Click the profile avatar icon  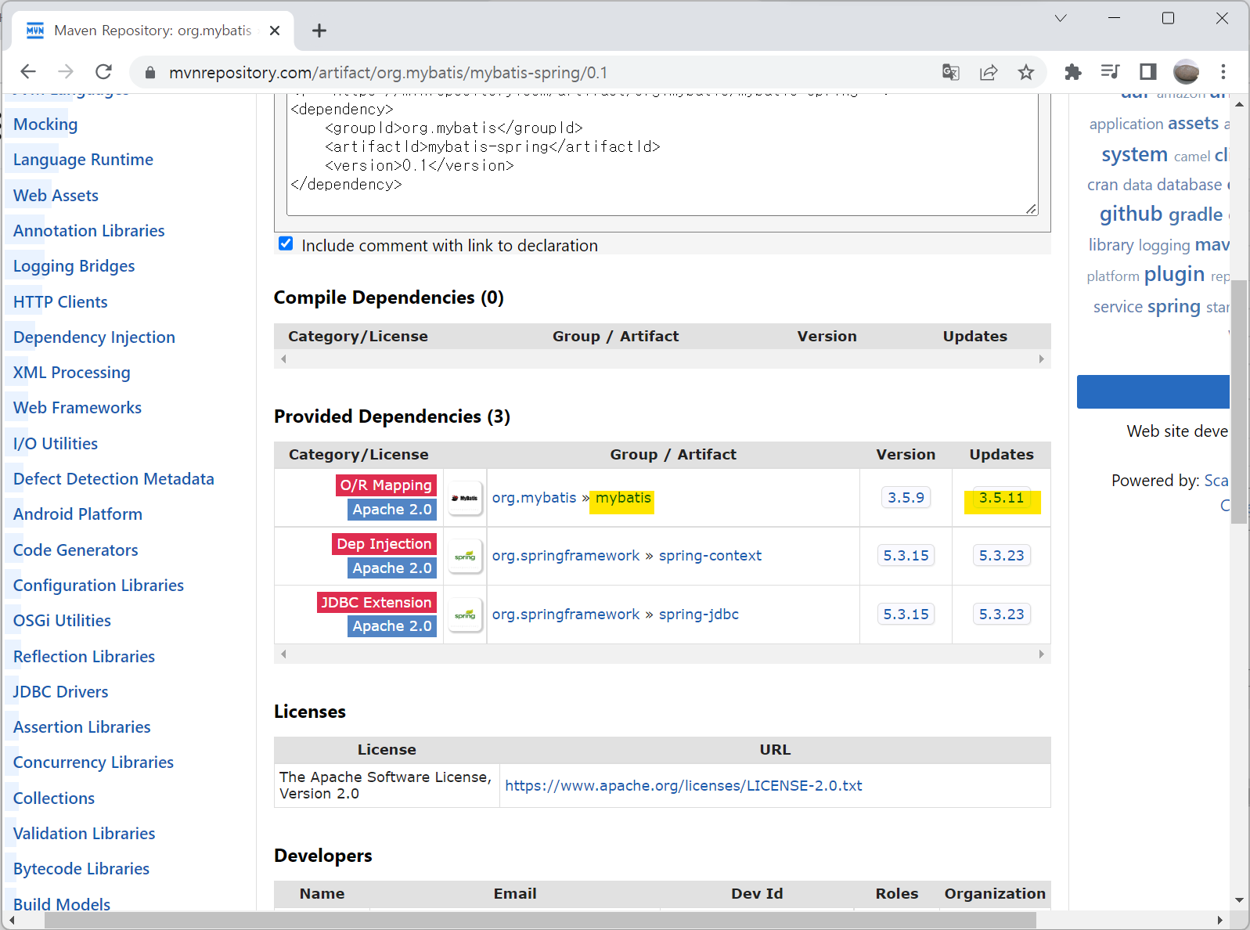tap(1186, 72)
